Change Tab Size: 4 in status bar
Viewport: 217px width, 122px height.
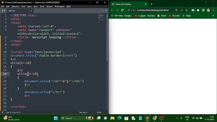coord(83,113)
